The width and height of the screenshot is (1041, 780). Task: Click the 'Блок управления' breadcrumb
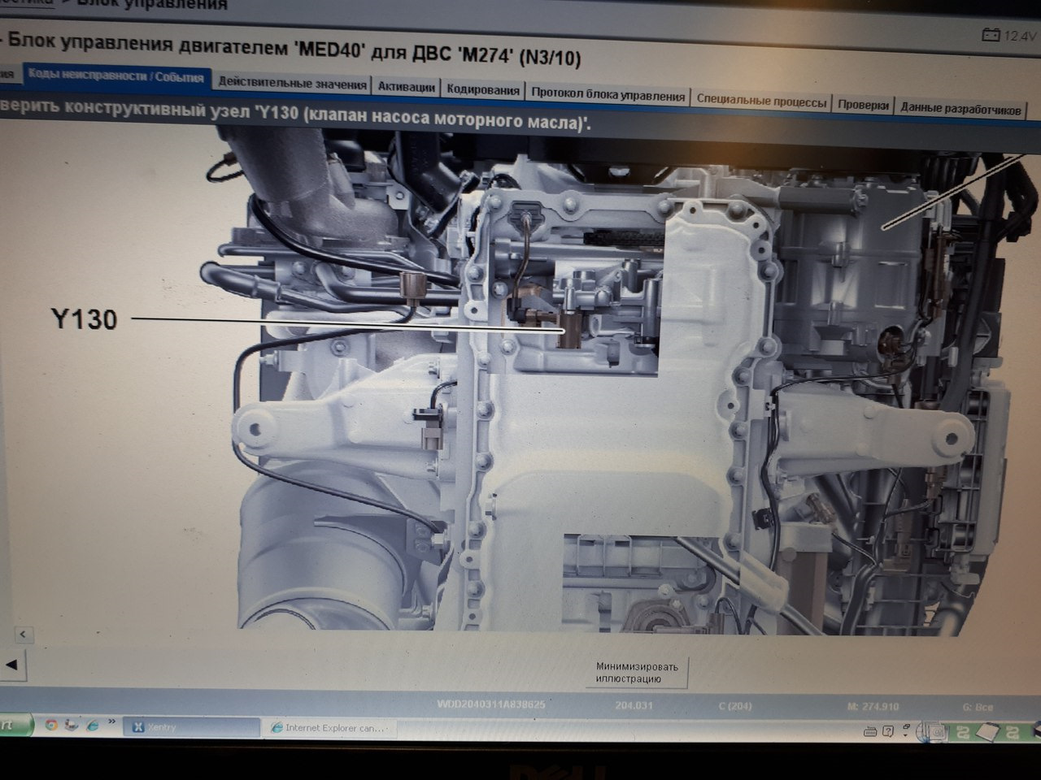(x=152, y=5)
